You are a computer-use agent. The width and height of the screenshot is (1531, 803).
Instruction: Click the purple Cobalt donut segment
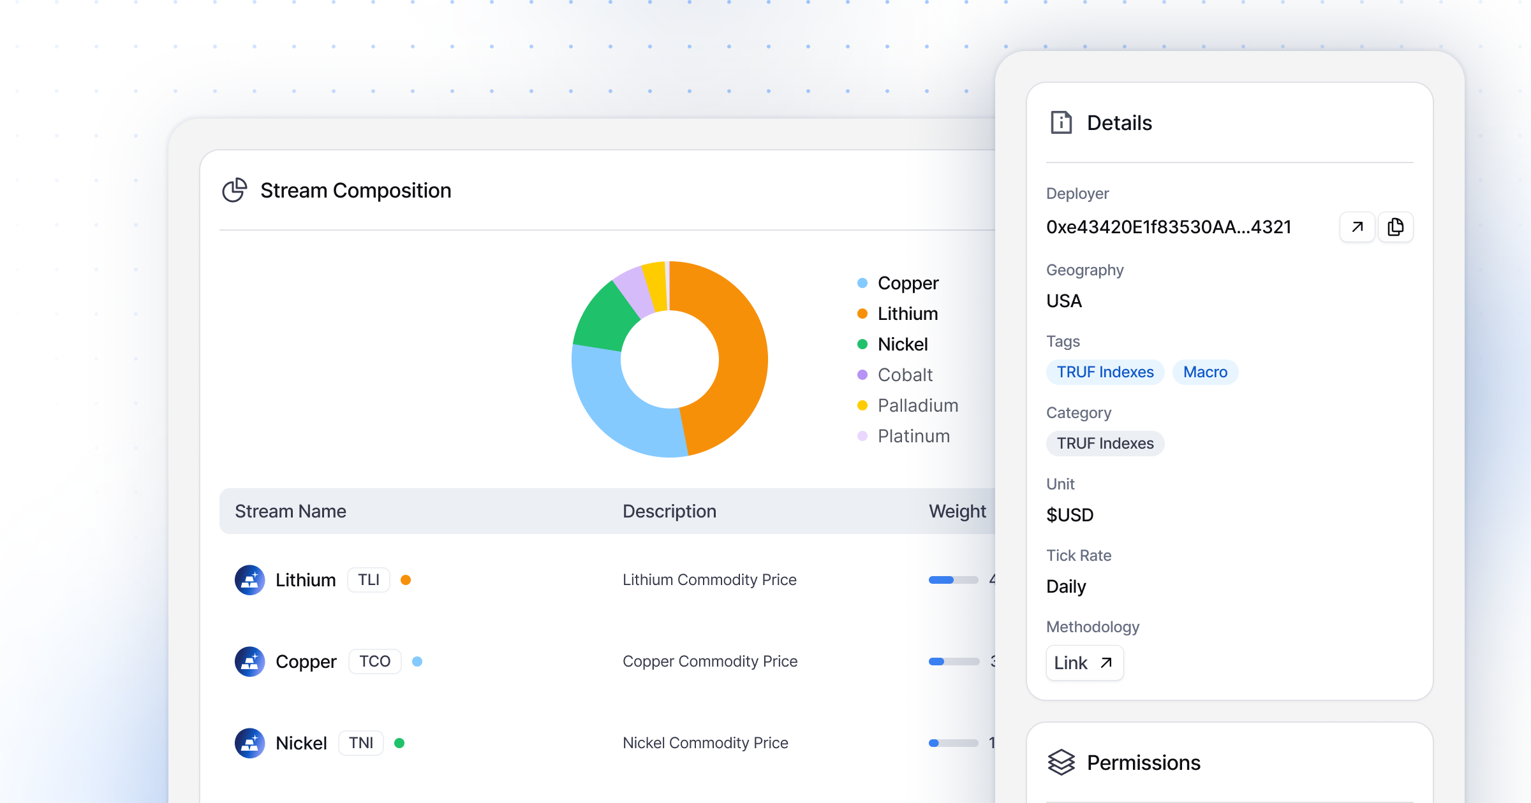[x=635, y=290]
